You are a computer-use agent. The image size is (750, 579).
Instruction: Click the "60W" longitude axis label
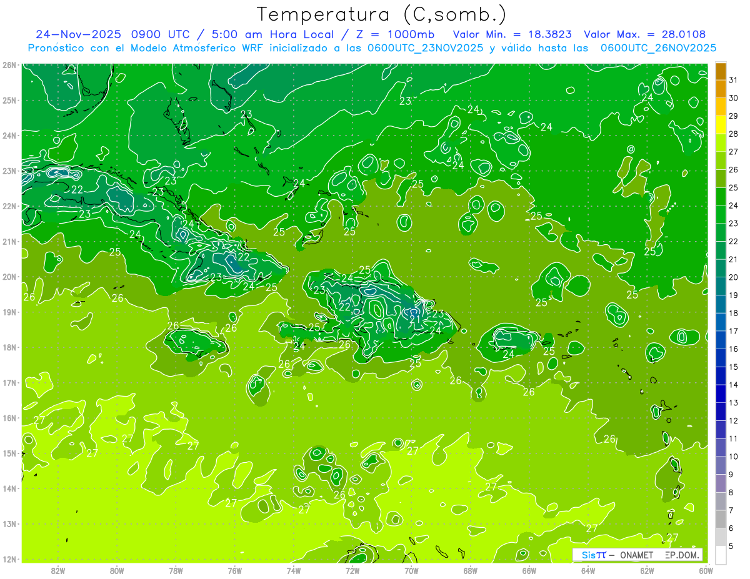(x=706, y=571)
